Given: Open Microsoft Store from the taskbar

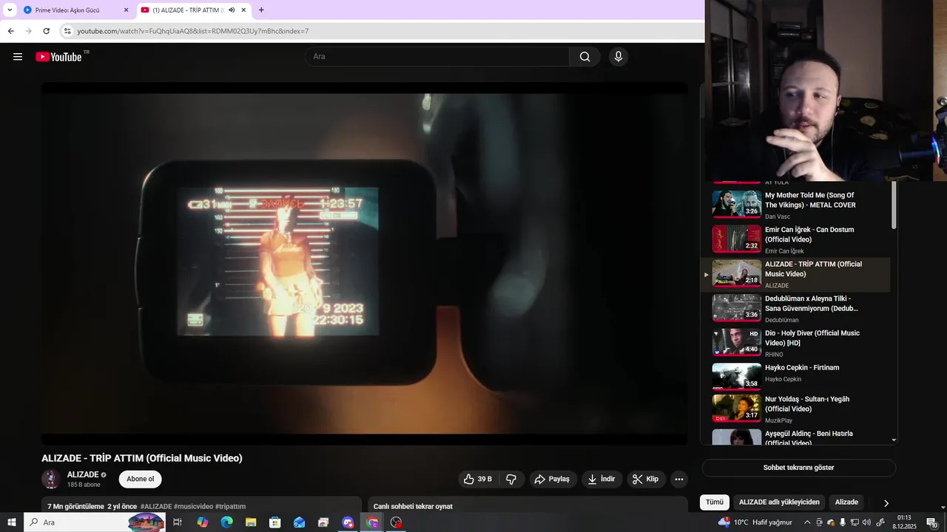Looking at the screenshot, I should coord(275,522).
